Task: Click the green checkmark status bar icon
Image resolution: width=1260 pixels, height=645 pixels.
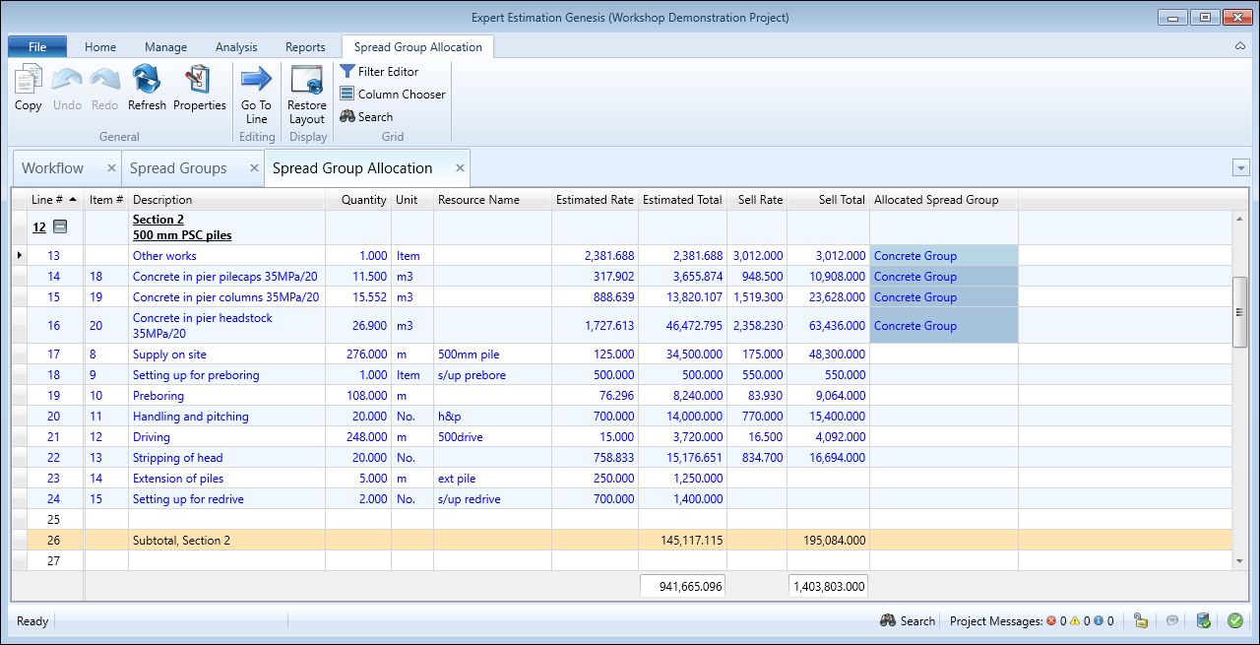Action: 1234,620
